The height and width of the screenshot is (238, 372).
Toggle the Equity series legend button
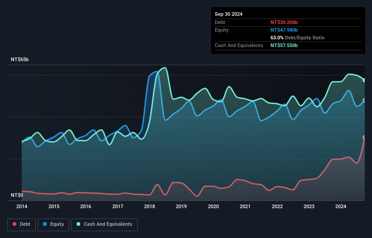[x=53, y=224]
